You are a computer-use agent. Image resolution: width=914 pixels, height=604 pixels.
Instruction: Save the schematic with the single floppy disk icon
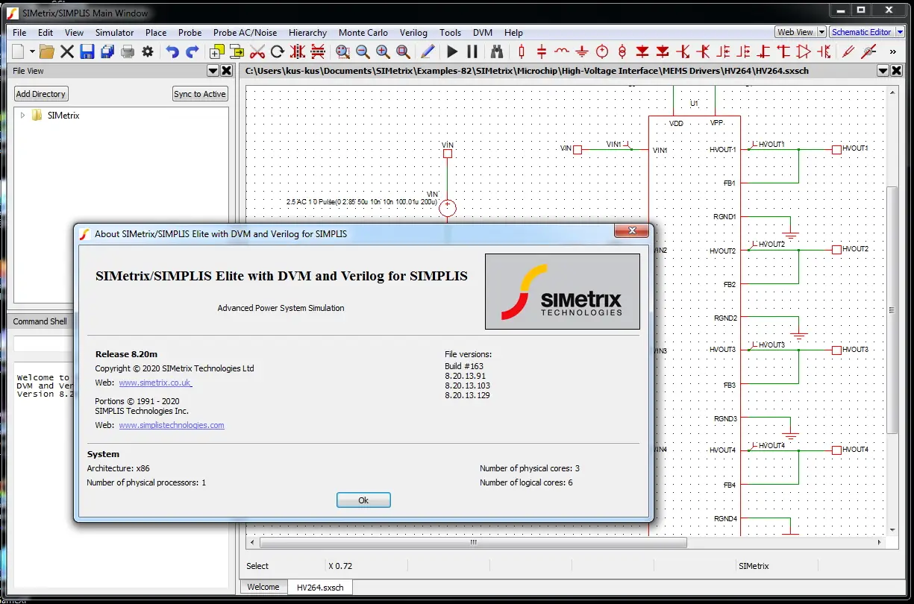point(87,51)
